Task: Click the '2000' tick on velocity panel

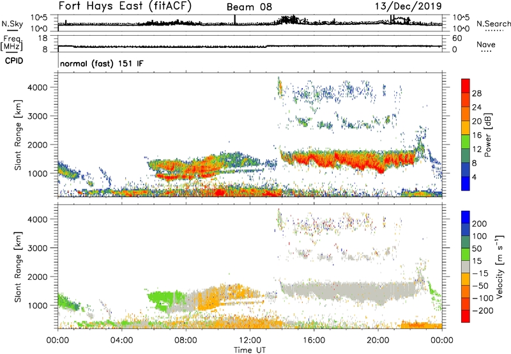Action: coord(38,277)
